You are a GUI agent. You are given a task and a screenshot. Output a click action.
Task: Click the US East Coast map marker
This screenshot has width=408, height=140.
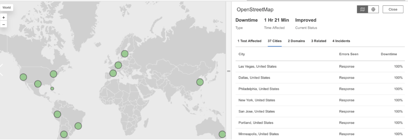(x=53, y=74)
